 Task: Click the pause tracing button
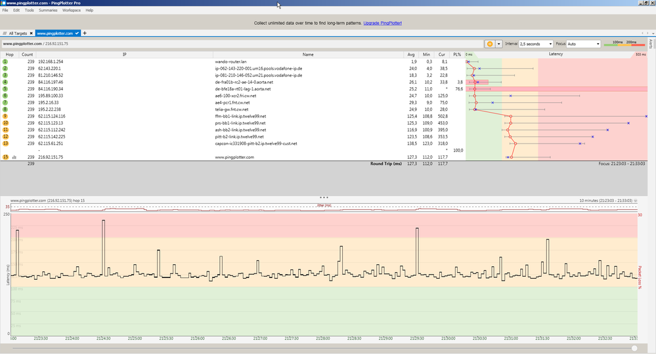[490, 44]
